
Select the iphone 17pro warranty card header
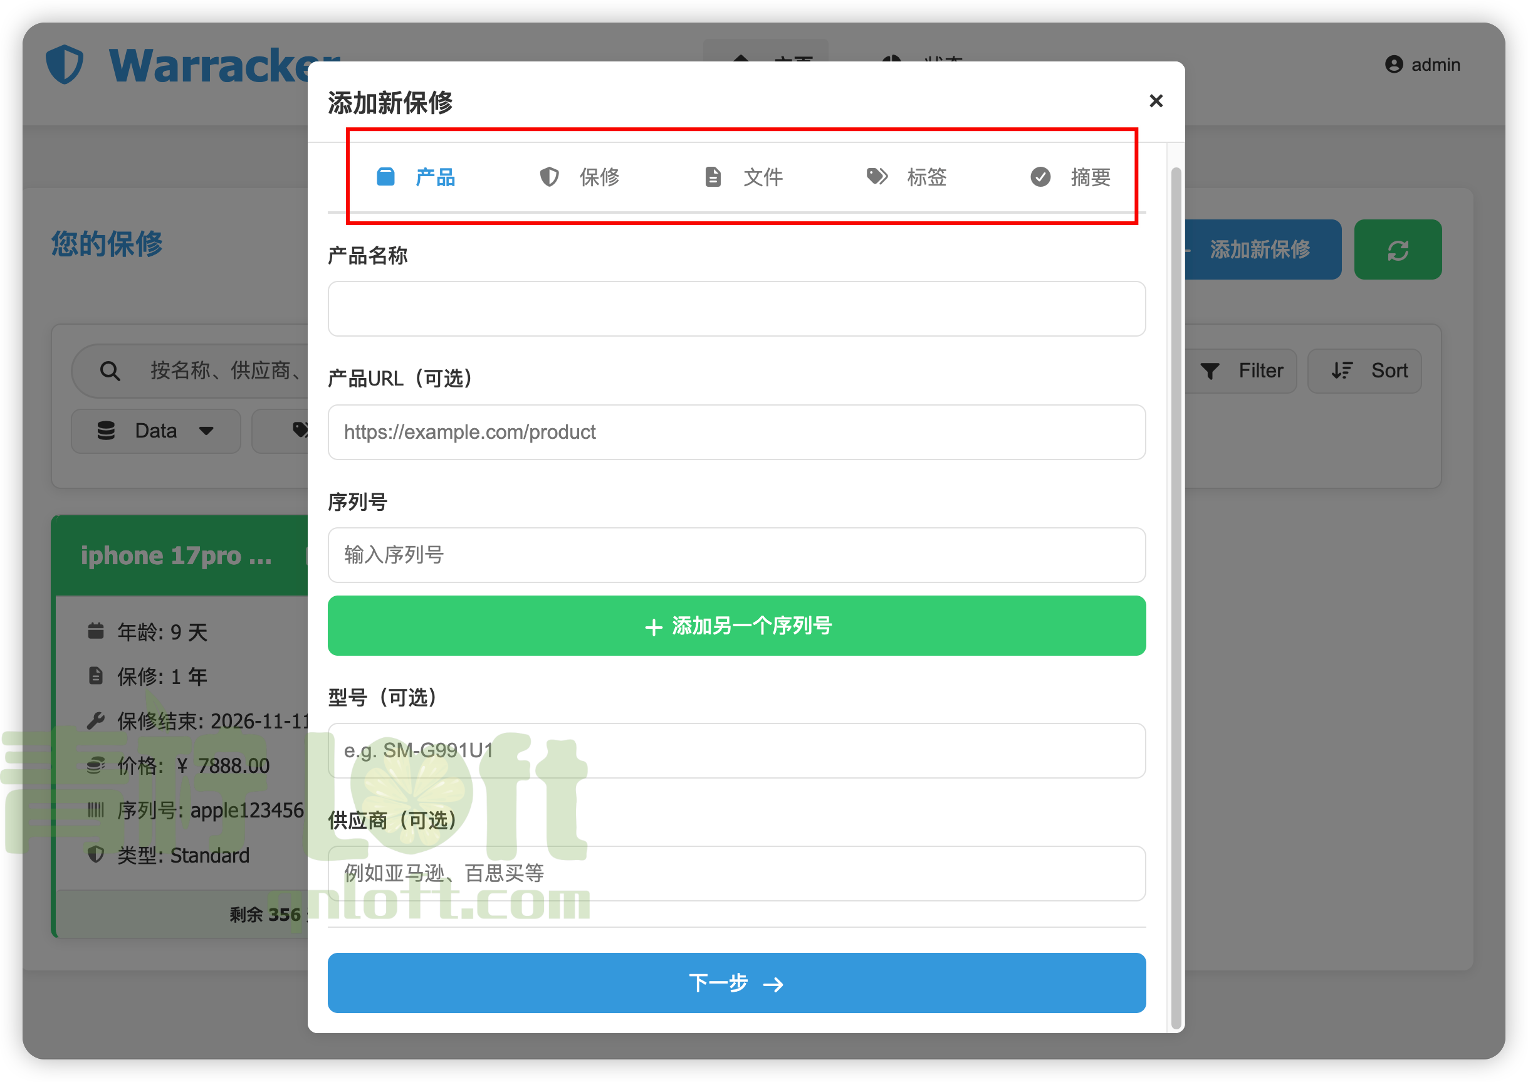(x=177, y=555)
